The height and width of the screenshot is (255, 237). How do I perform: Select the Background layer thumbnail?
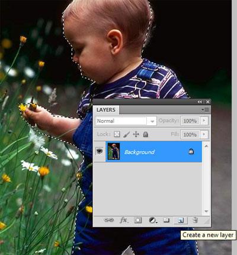(x=114, y=151)
